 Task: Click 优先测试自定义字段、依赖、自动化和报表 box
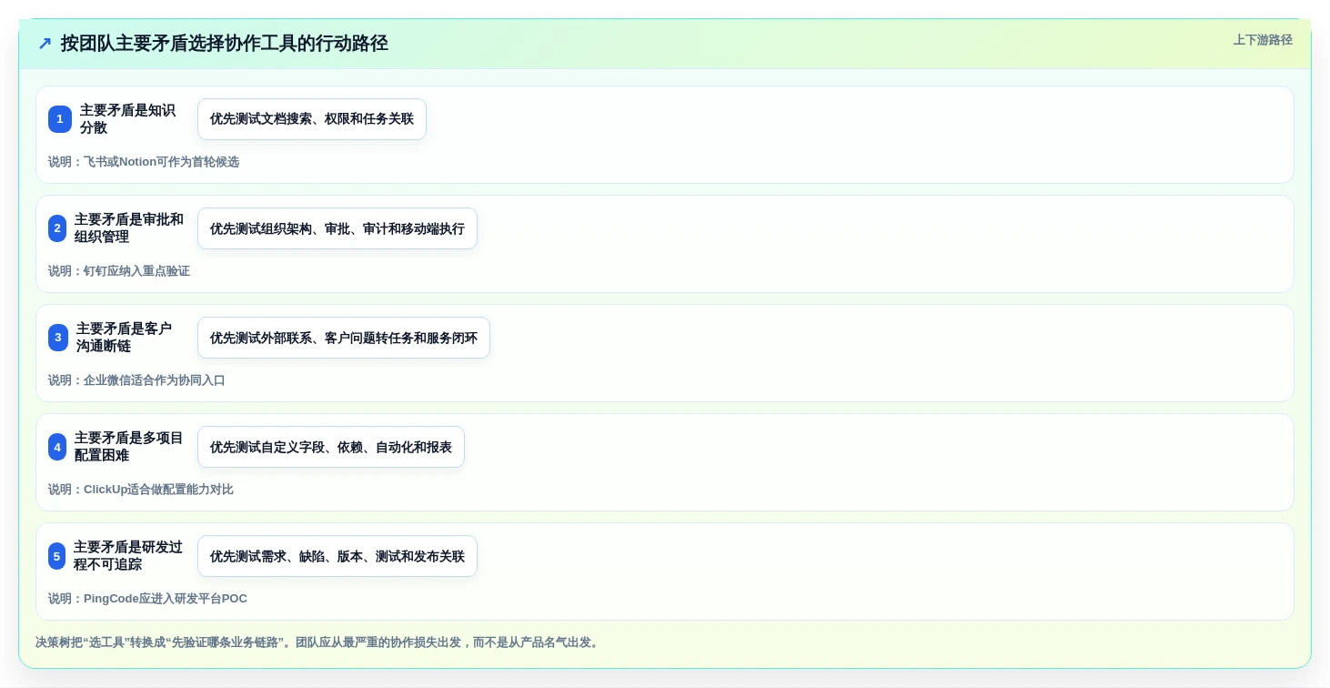click(x=331, y=447)
